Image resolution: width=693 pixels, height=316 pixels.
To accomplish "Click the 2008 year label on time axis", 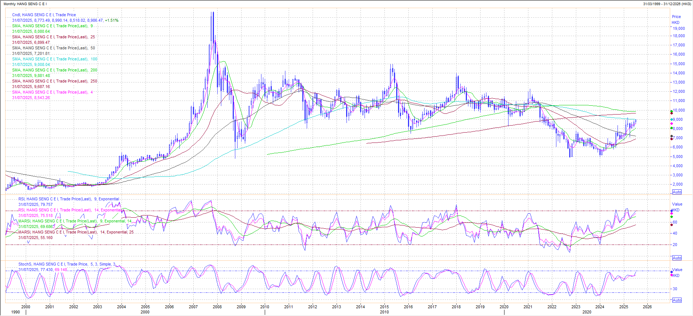I will click(x=217, y=307).
